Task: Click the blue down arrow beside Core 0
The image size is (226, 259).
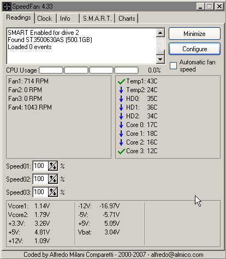Action: click(121, 125)
